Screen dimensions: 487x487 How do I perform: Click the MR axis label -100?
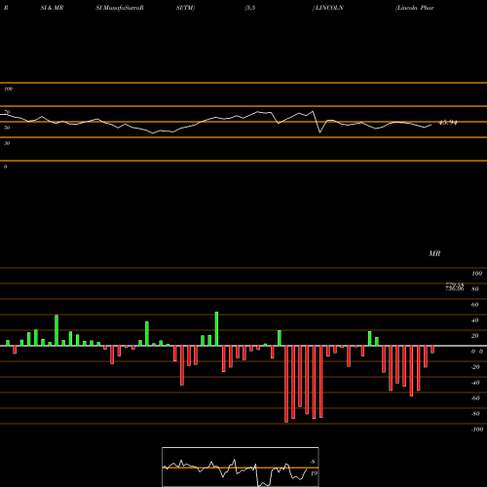pos(477,430)
